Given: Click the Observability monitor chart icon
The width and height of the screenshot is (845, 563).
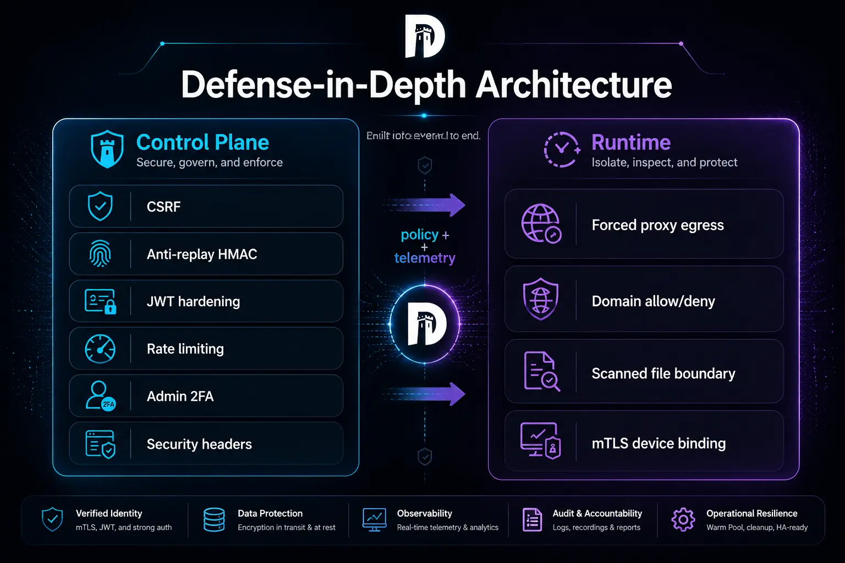Looking at the screenshot, I should (374, 520).
